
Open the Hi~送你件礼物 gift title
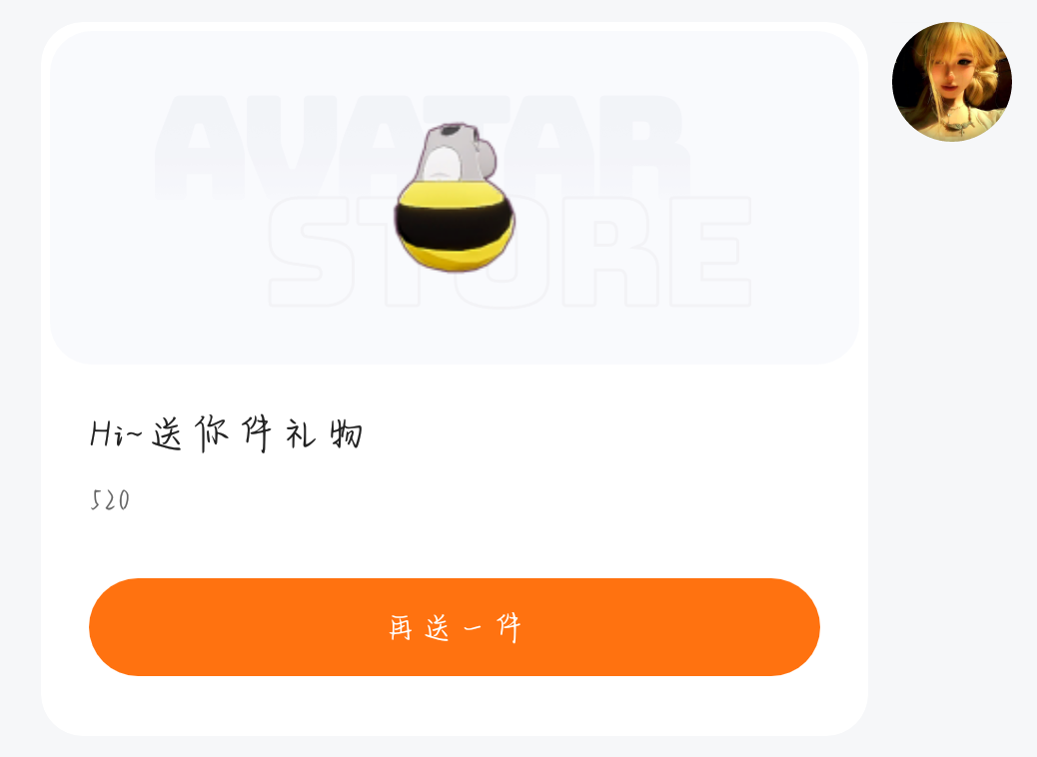coord(226,433)
